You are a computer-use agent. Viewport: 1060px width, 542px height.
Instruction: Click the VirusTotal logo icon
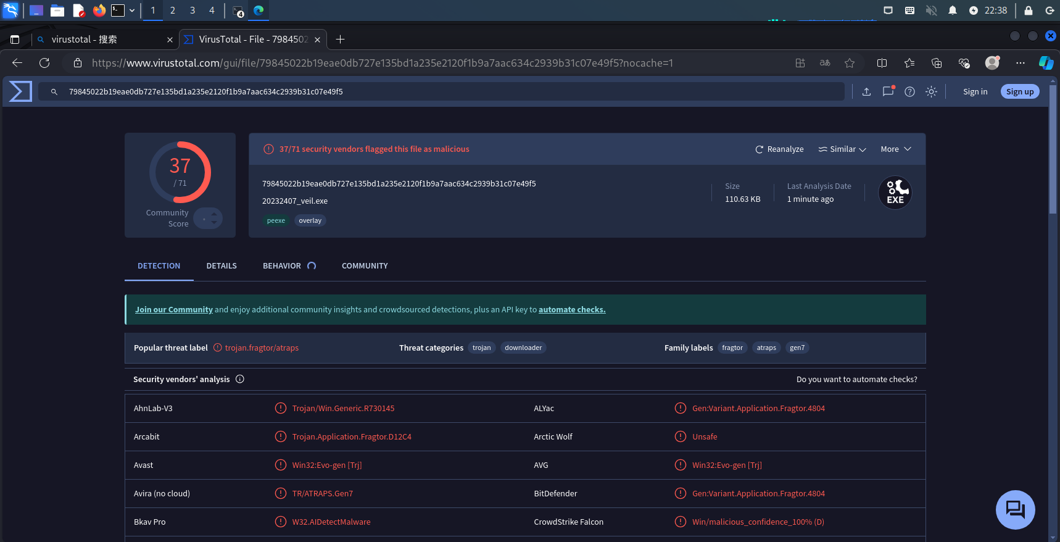pyautogui.click(x=20, y=91)
